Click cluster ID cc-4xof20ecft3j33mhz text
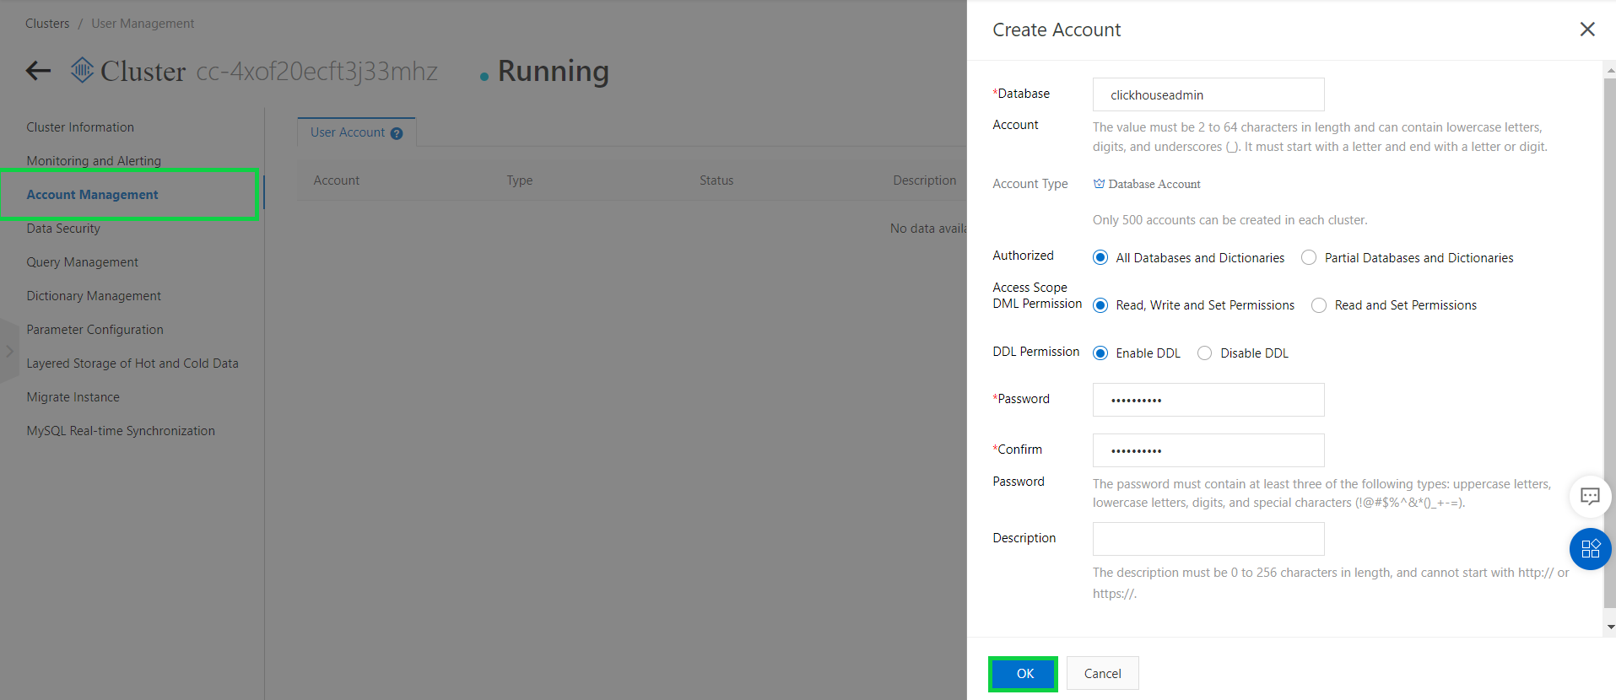 coord(317,71)
